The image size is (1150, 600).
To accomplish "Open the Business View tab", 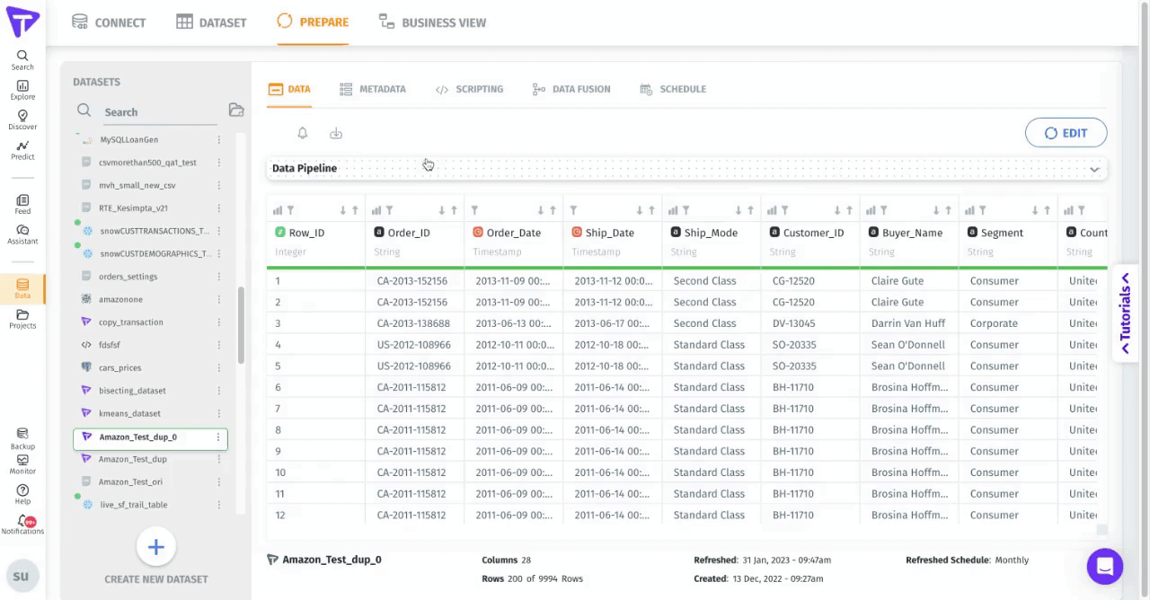I will (432, 22).
